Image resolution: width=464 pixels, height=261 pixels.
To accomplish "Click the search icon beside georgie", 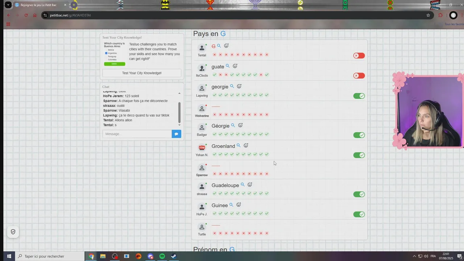I will (232, 86).
